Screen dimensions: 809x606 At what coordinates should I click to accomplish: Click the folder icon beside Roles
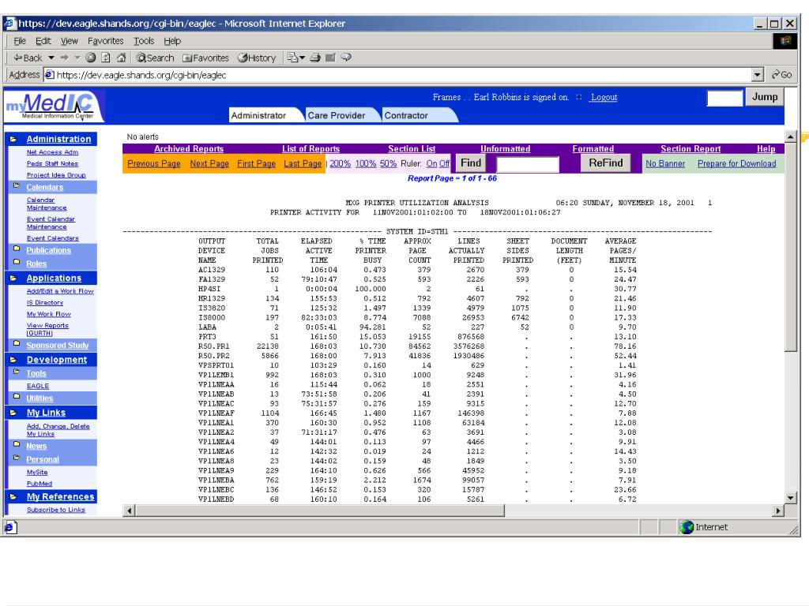[17, 262]
